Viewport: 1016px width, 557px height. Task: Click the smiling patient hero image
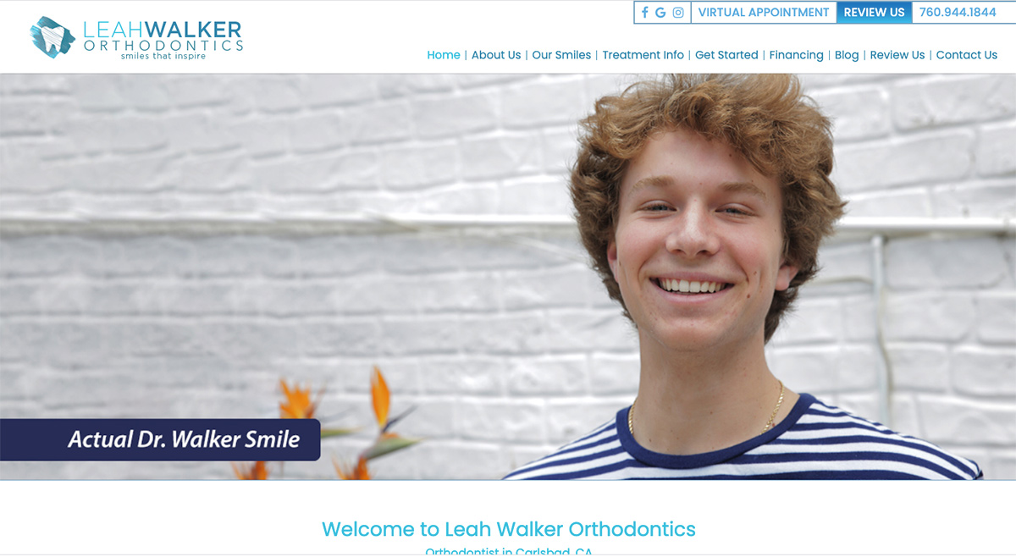click(x=508, y=277)
